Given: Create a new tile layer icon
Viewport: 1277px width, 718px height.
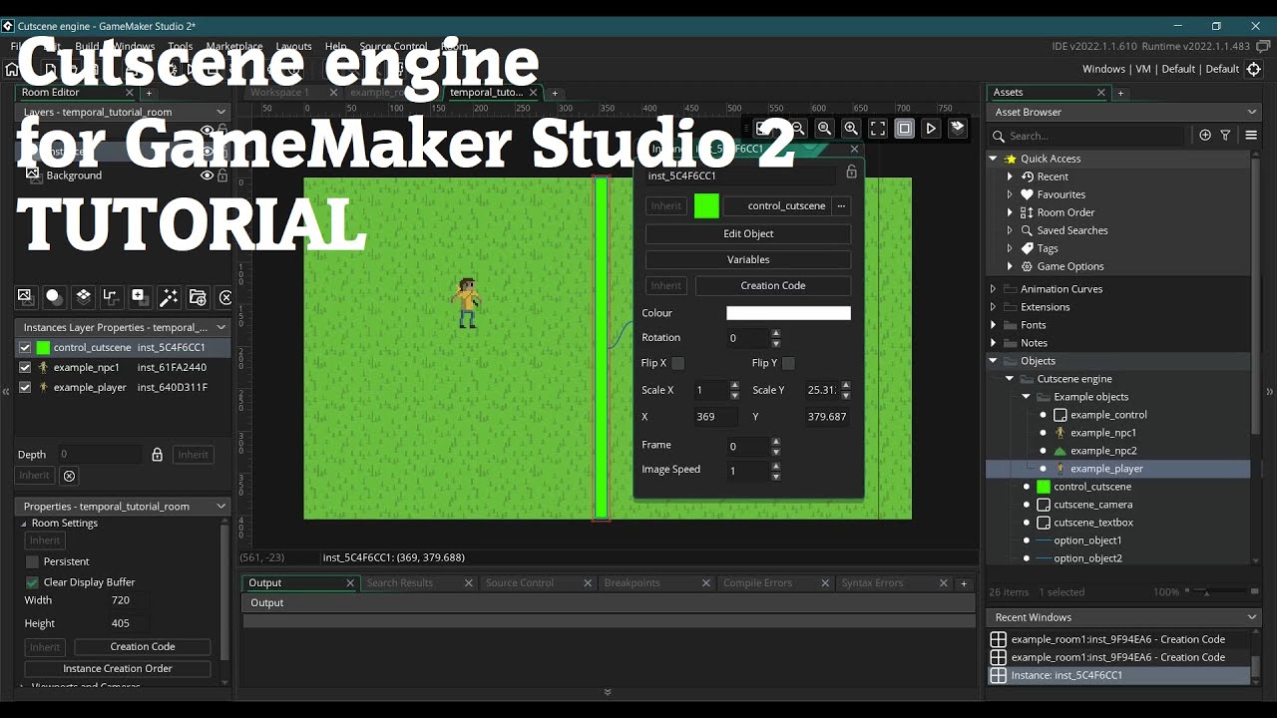Looking at the screenshot, I should [83, 296].
